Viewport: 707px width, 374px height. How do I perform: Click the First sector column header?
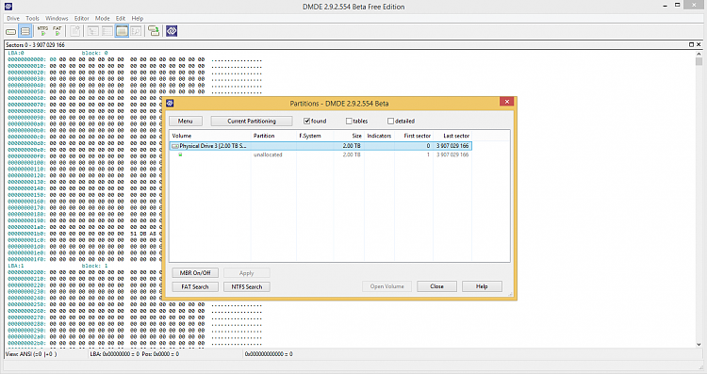[414, 136]
